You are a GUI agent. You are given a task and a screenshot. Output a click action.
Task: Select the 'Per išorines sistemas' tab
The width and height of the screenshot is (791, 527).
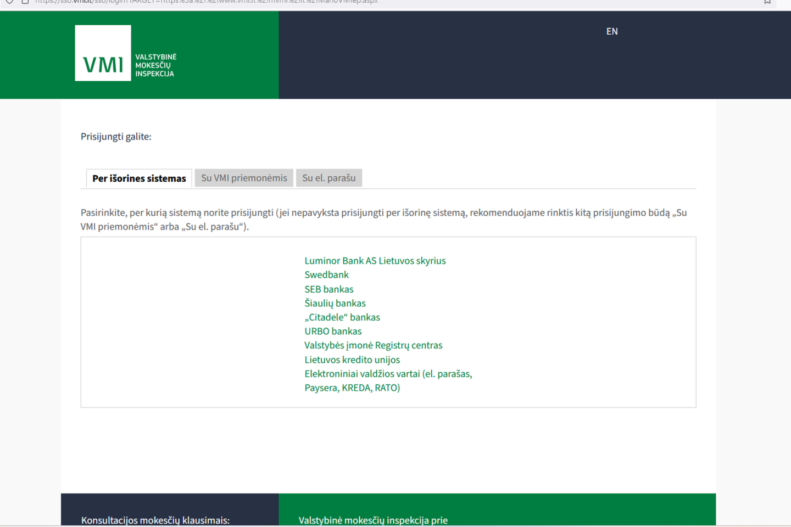click(x=139, y=178)
